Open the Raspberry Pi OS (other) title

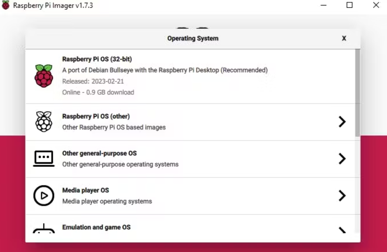pos(96,116)
